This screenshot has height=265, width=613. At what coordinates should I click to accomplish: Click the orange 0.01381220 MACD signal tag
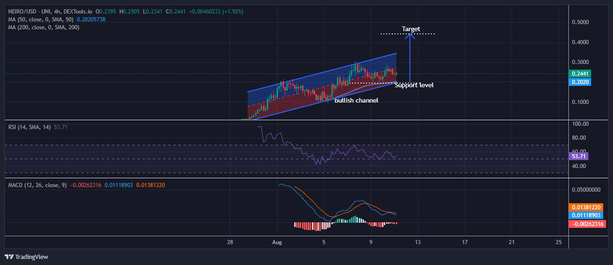point(585,207)
